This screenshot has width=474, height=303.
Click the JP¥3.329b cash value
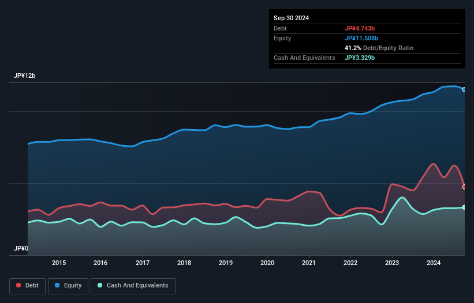(360, 58)
